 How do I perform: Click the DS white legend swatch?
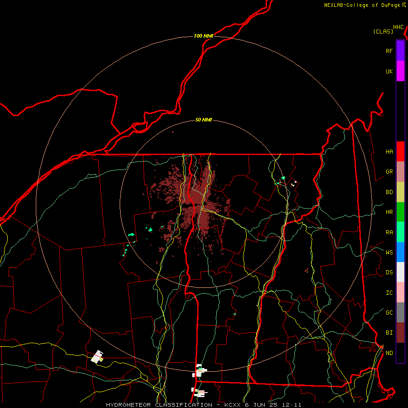click(400, 272)
